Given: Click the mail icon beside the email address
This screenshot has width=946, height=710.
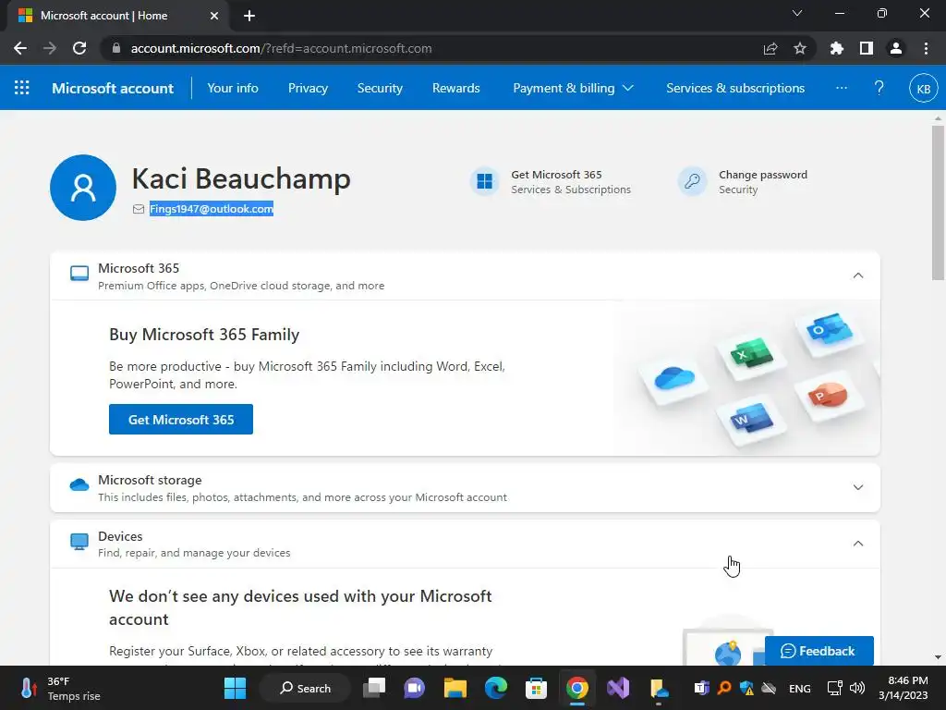Looking at the screenshot, I should pos(139,209).
